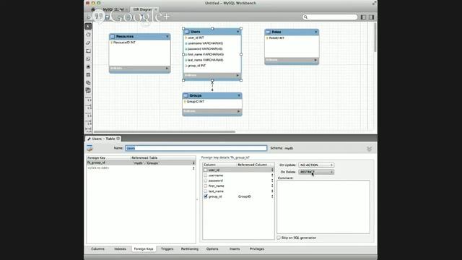Select the image tool

click(88, 67)
